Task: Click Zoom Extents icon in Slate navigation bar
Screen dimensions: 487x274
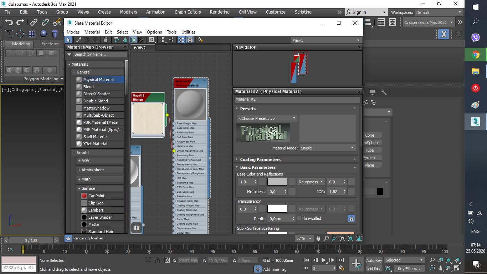Action: [x=343, y=238]
